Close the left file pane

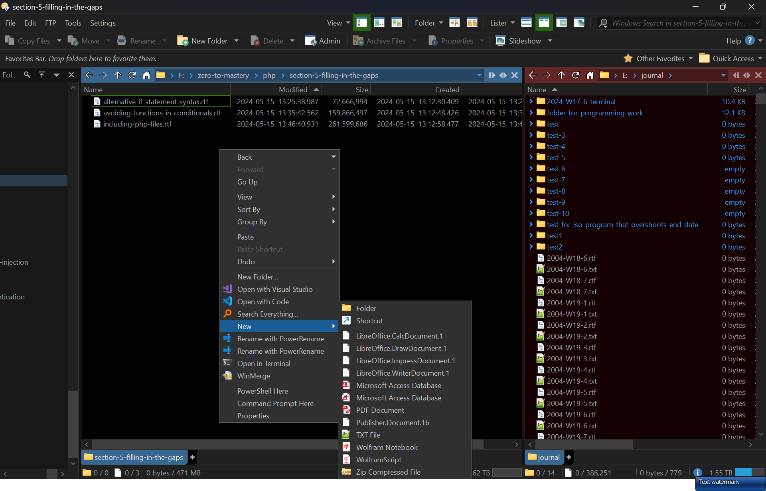[515, 75]
